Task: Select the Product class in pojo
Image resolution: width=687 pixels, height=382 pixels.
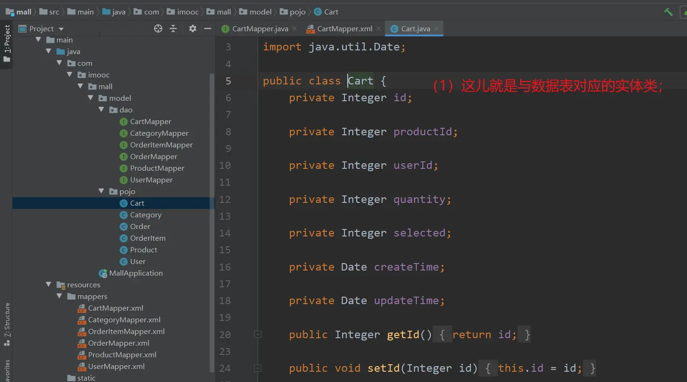Action: [143, 250]
